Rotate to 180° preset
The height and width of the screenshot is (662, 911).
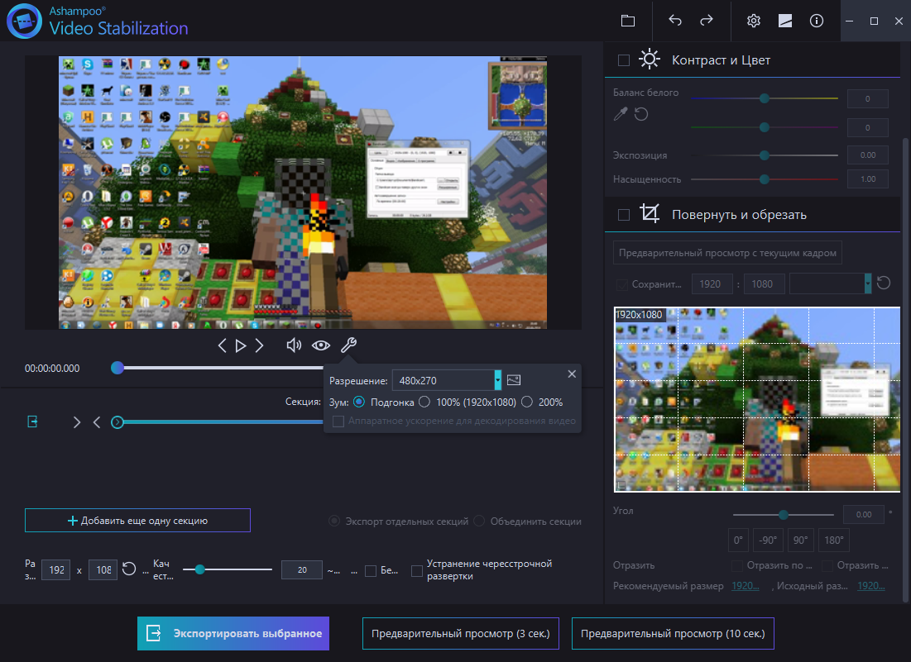click(834, 541)
